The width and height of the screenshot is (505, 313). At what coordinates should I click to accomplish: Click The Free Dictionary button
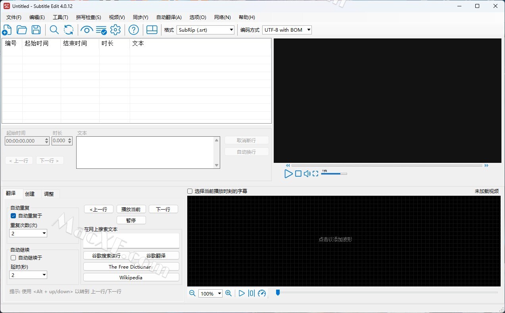pyautogui.click(x=131, y=267)
